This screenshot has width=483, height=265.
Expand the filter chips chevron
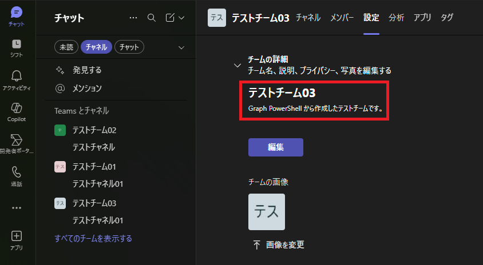coord(181,47)
